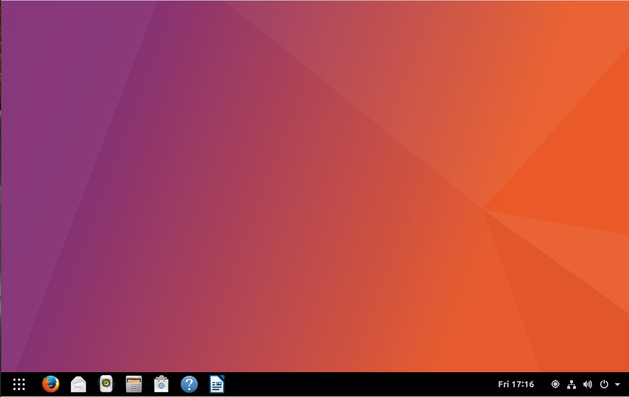Launch Firefox web browser
Viewport: 629px width, 397px height.
[51, 384]
